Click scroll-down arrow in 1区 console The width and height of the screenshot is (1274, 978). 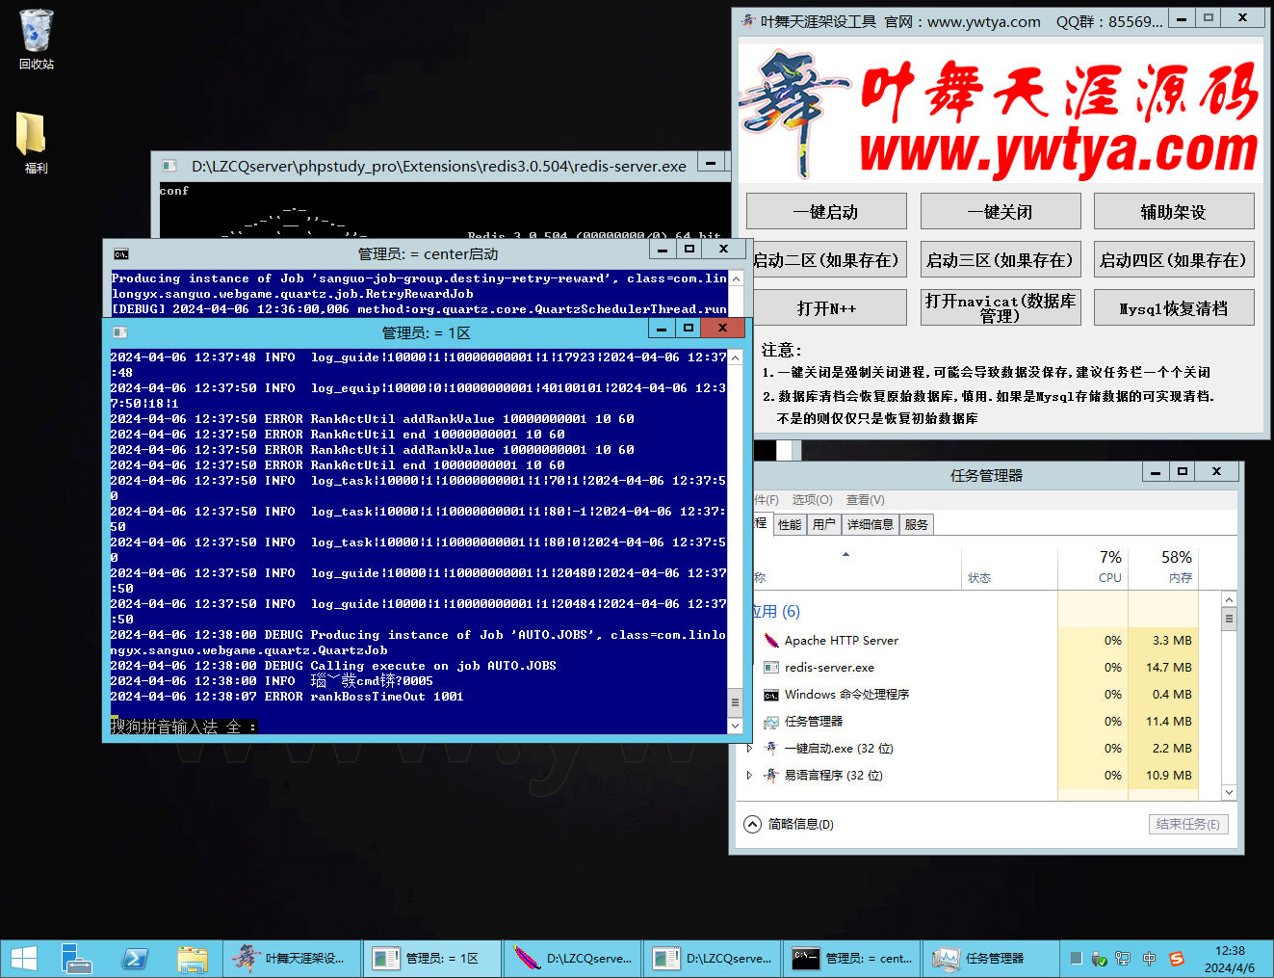coord(736,726)
